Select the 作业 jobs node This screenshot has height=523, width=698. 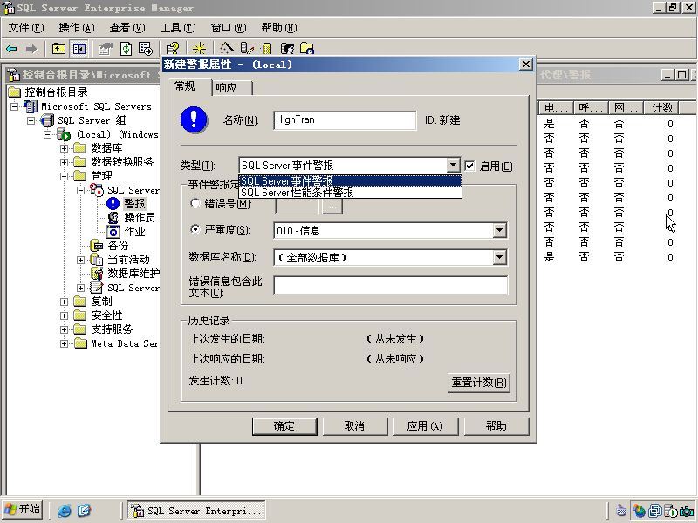tap(134, 232)
